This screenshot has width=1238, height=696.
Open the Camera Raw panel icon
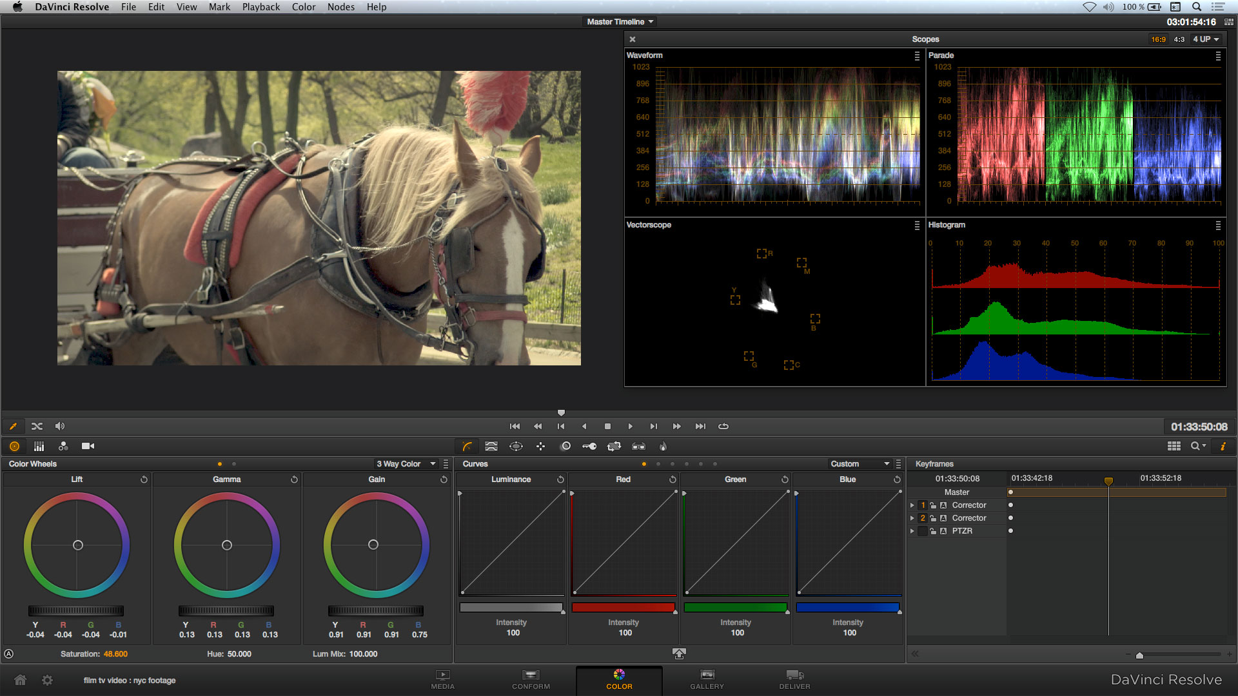[88, 446]
